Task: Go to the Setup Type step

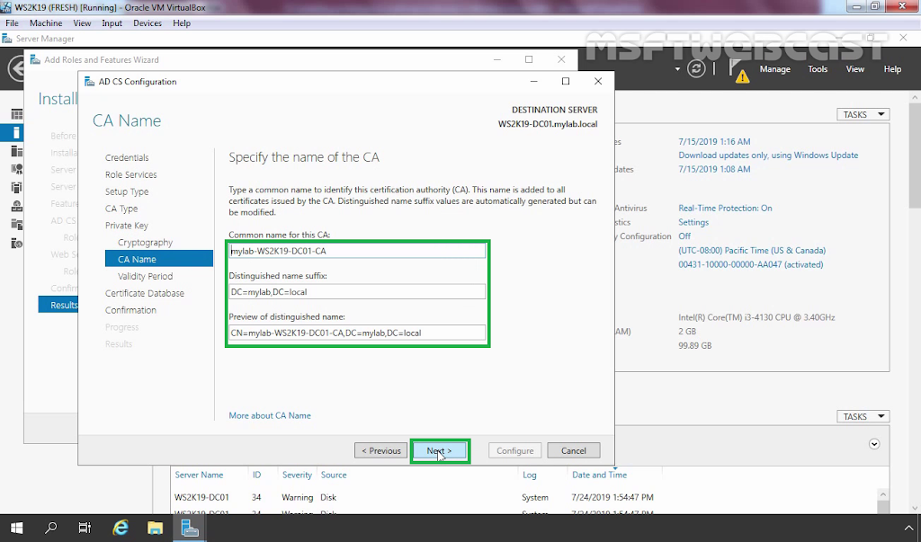Action: tap(127, 191)
